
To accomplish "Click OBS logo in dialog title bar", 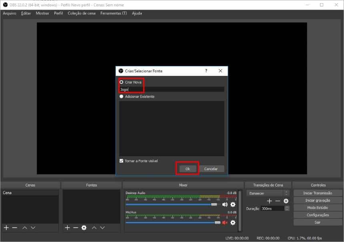I will pos(121,71).
